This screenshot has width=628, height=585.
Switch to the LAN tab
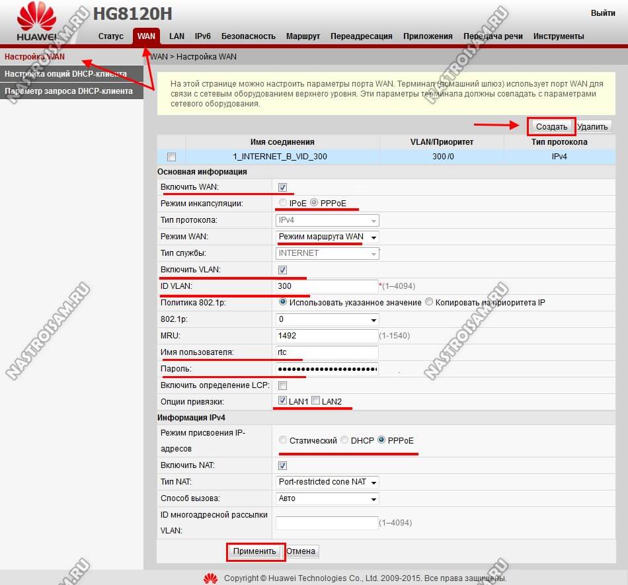(177, 36)
